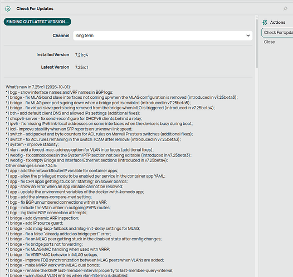
Task: Click the "bridge - add dynamic ARP inspection" line
Action: tap(42, 218)
